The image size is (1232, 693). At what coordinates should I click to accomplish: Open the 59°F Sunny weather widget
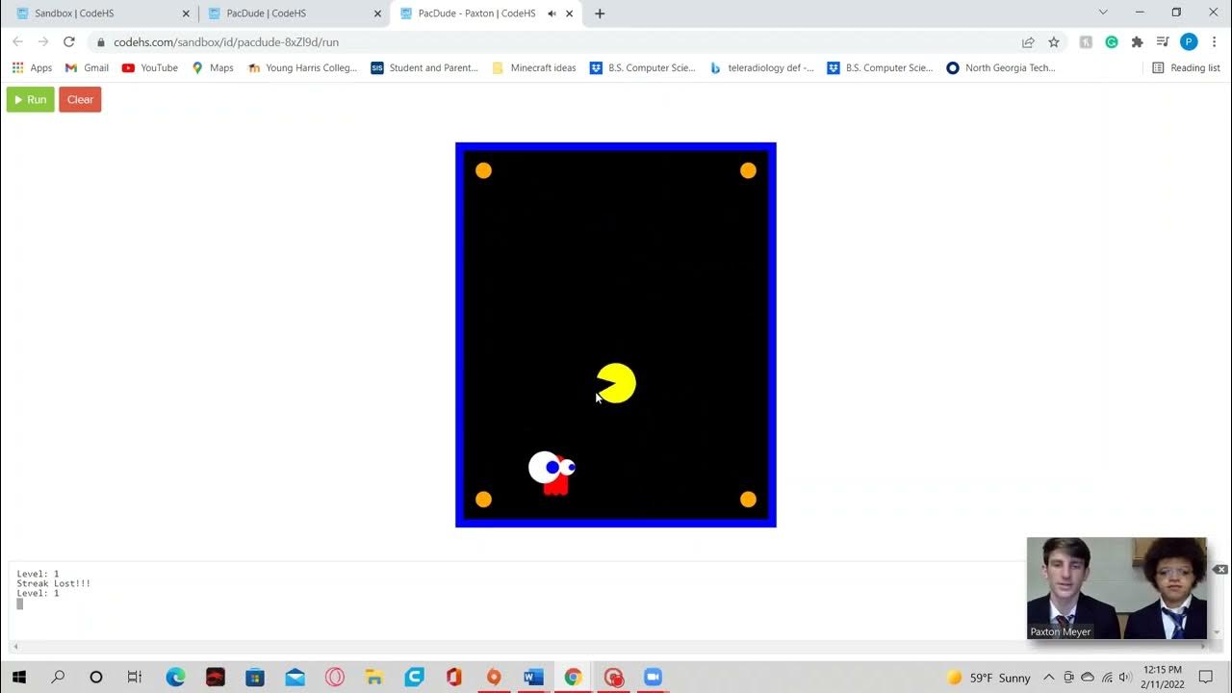pos(988,678)
